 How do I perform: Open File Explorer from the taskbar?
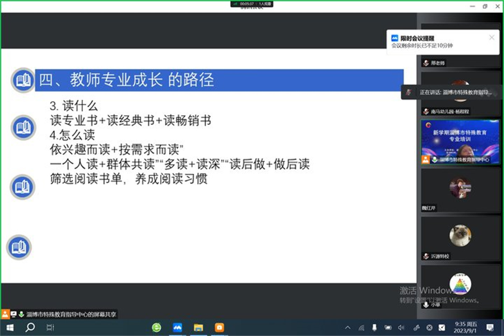[198, 328]
